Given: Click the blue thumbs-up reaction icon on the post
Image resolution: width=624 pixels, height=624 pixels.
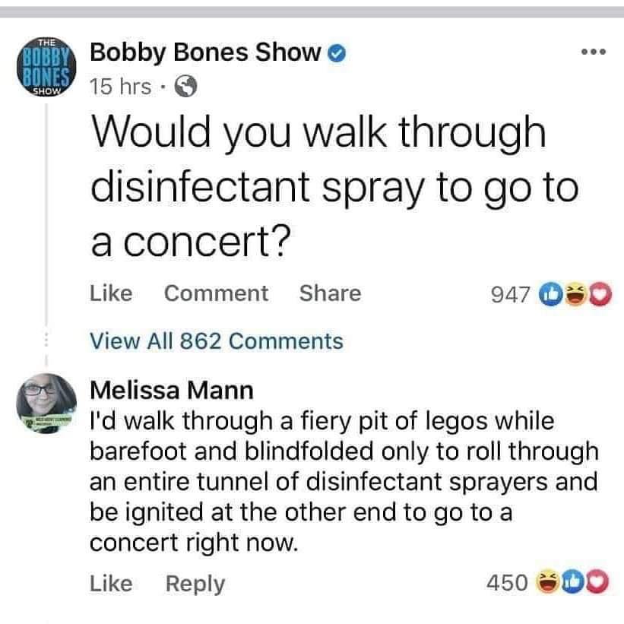Looking at the screenshot, I should (550, 294).
